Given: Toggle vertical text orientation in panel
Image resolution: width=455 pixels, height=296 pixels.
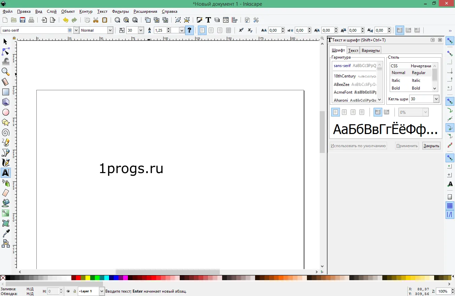Looking at the screenshot, I should [x=387, y=112].
